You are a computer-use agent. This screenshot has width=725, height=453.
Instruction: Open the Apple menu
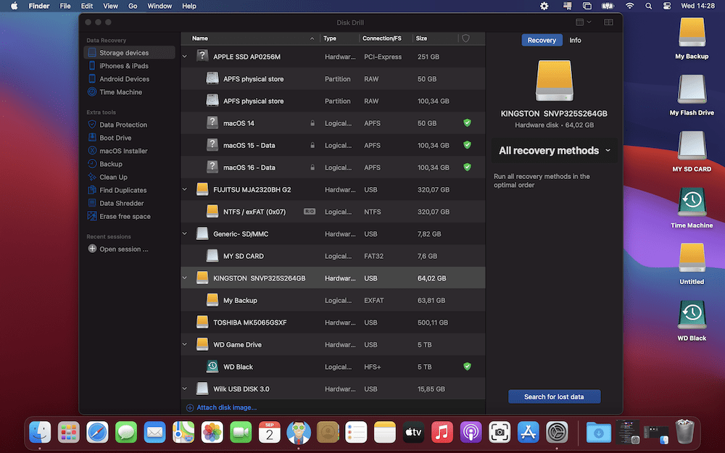14,6
